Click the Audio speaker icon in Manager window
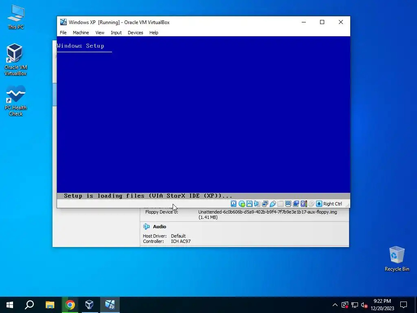Screen dimensions: 417x313 146,227
